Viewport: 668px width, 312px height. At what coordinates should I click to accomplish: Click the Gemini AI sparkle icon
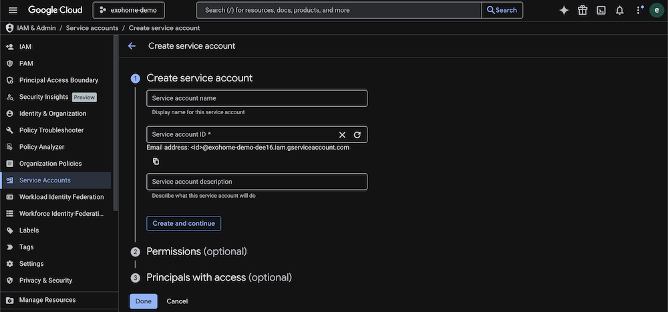point(564,10)
